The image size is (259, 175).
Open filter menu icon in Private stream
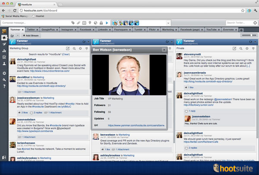tap(253, 48)
